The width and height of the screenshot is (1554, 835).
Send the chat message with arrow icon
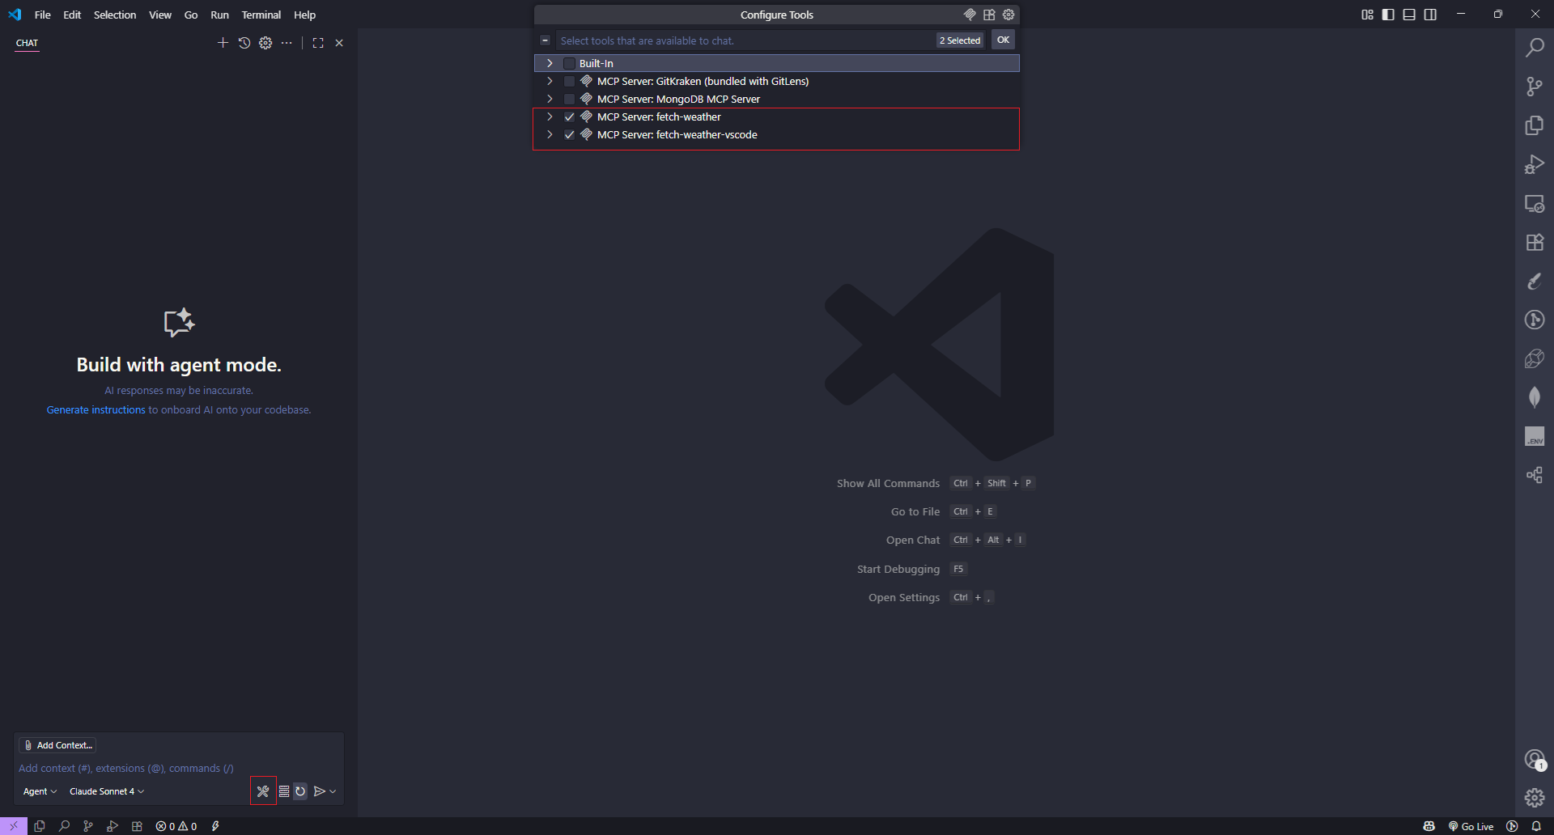pyautogui.click(x=320, y=791)
